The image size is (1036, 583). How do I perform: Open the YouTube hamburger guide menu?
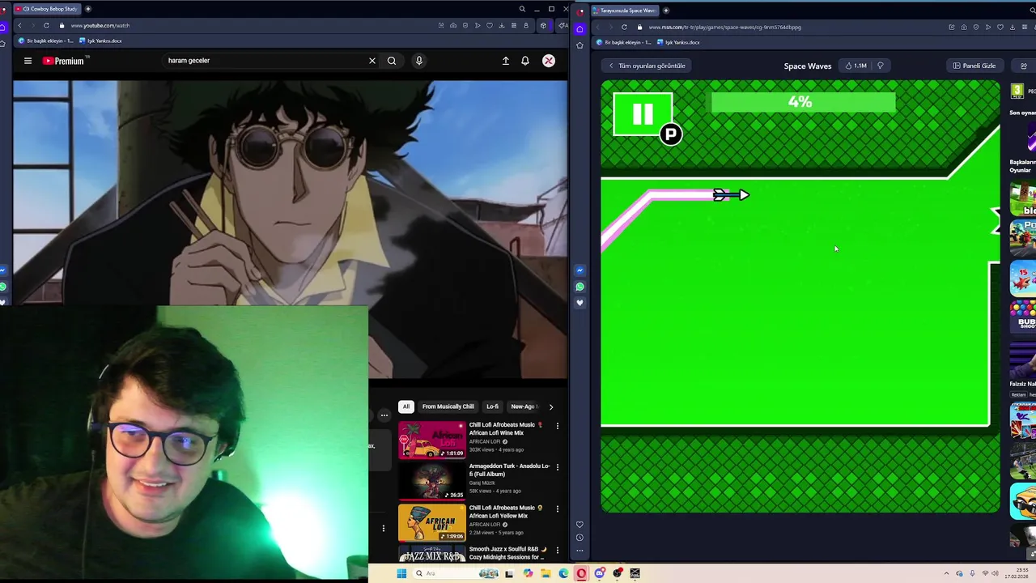click(x=28, y=61)
